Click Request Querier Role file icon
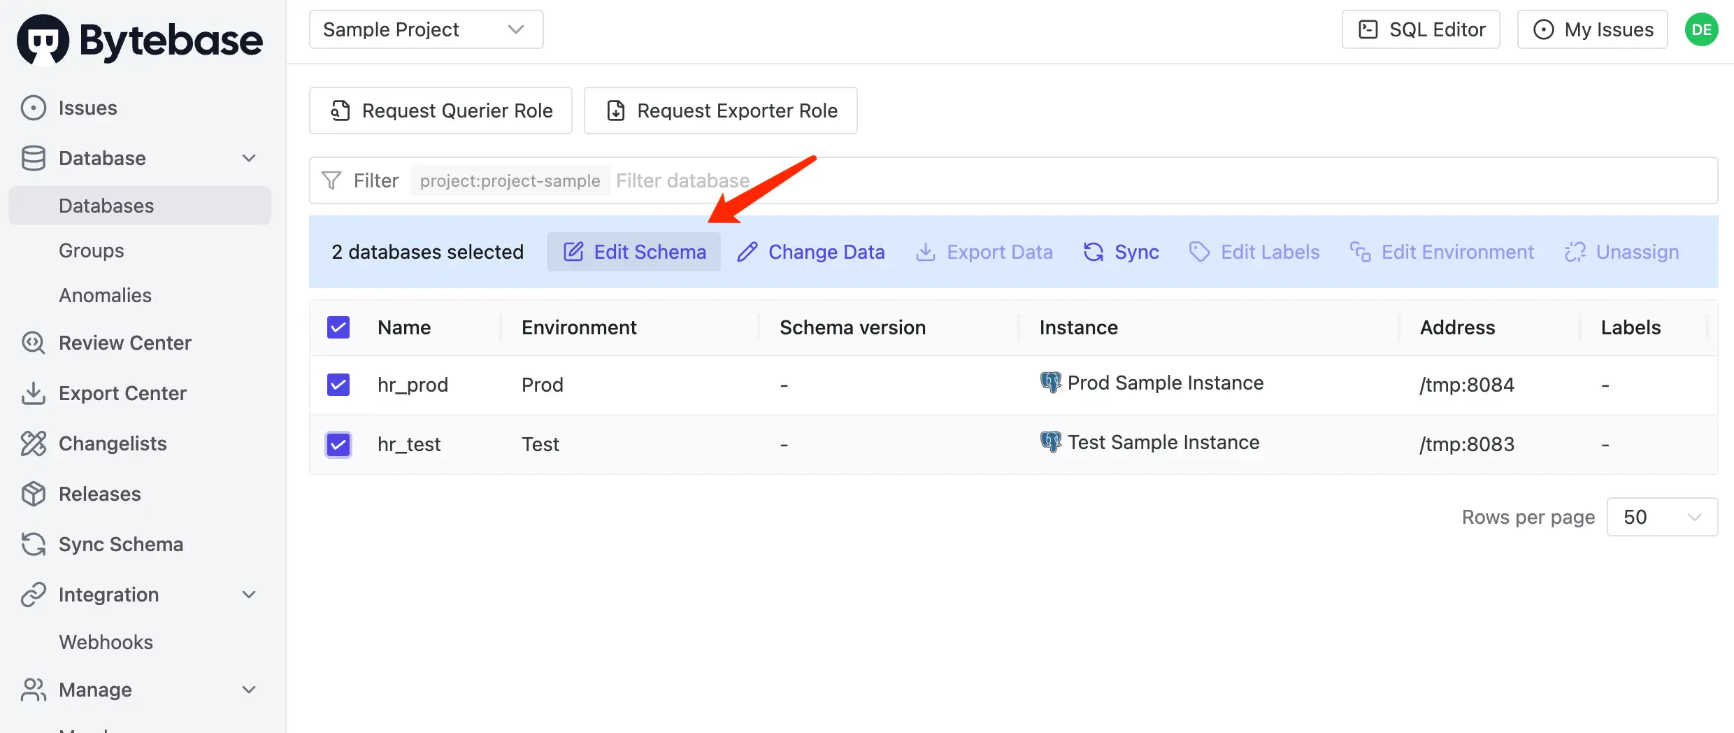 pos(341,111)
